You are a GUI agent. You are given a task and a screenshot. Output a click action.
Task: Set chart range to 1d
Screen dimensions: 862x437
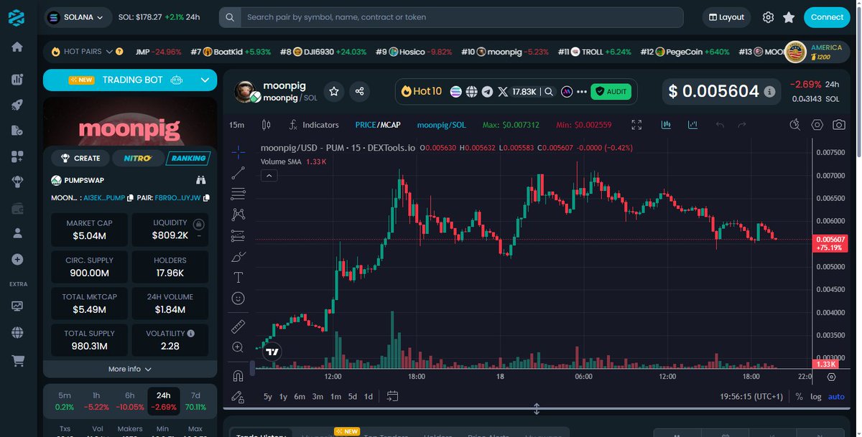click(369, 396)
